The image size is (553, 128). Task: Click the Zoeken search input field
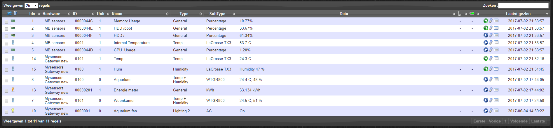click(523, 6)
